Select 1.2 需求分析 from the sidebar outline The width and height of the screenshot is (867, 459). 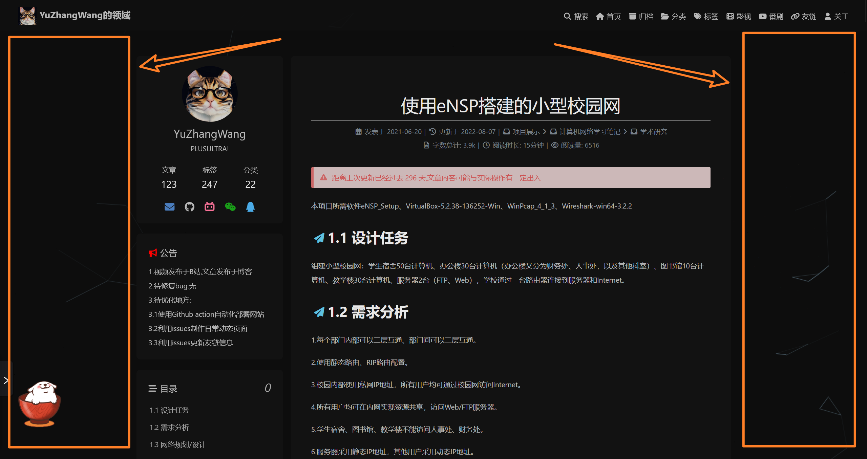(169, 428)
